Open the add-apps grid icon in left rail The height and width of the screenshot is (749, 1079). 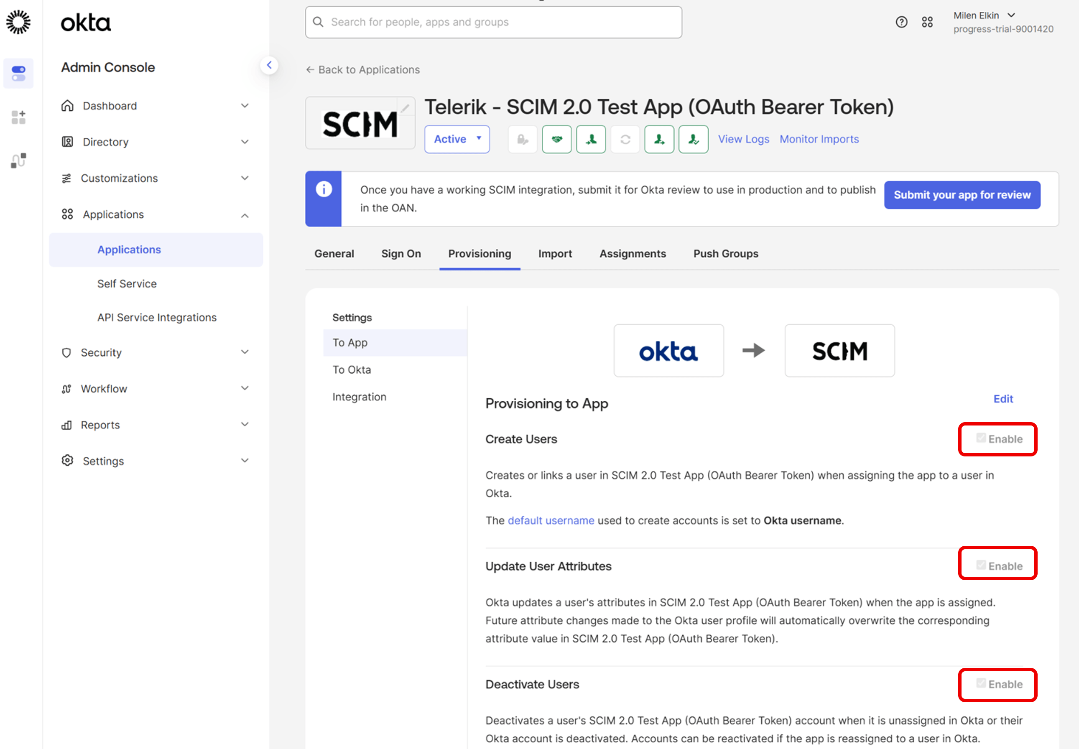tap(18, 117)
